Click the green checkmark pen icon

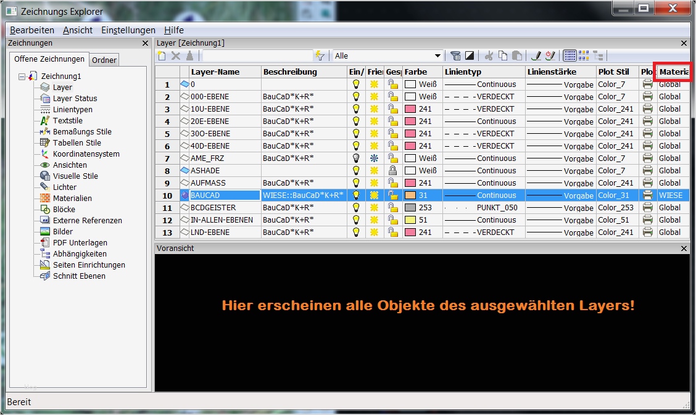tap(536, 56)
